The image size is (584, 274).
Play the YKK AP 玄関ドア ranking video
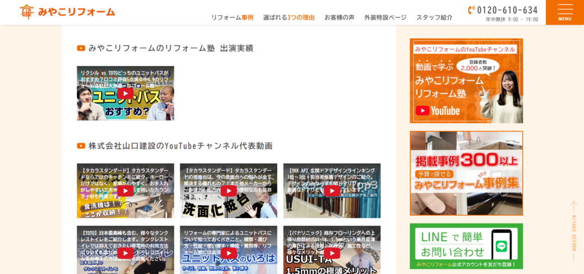tap(332, 191)
